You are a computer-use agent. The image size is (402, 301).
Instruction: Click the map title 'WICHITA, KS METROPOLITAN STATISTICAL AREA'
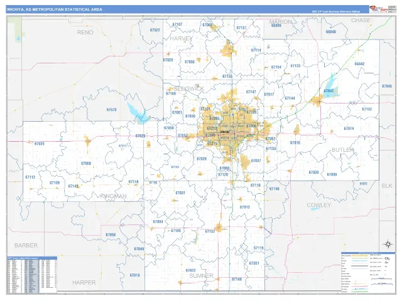pyautogui.click(x=55, y=9)
